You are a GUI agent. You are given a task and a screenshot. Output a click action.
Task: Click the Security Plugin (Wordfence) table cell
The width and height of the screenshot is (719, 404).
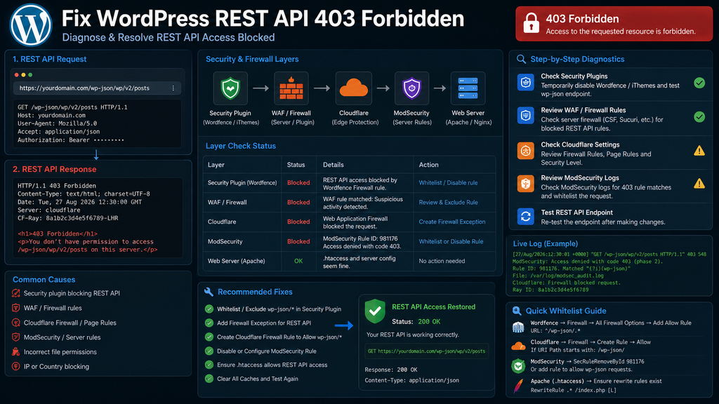[x=242, y=183]
